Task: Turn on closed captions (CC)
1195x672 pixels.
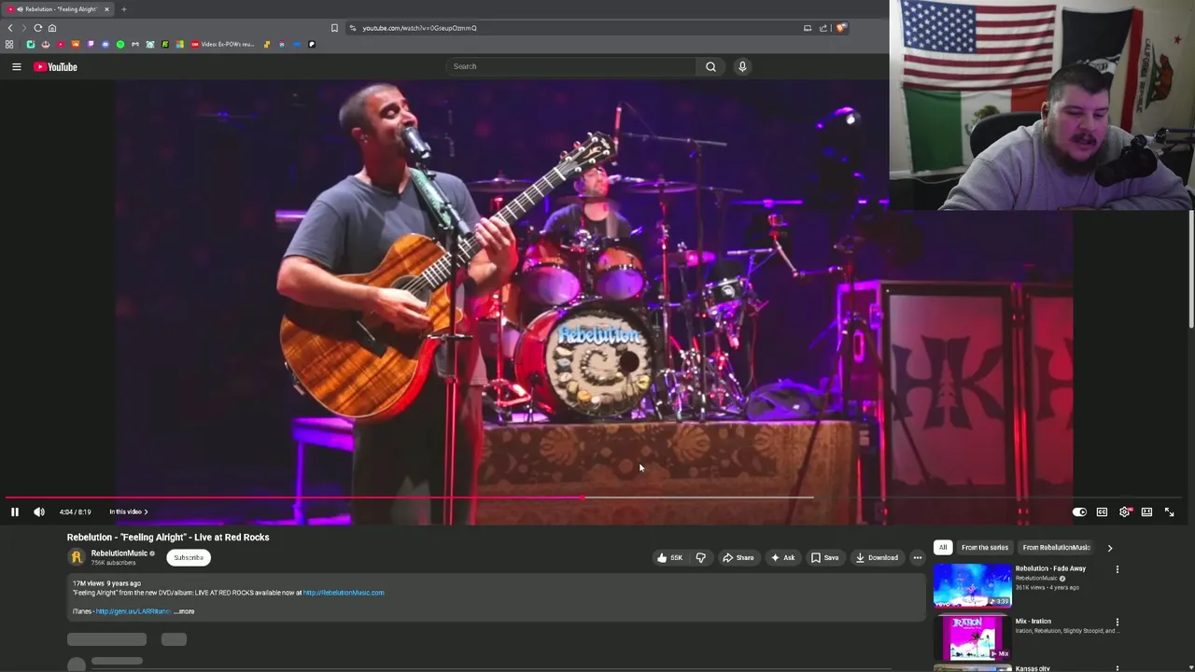Action: [x=1102, y=511]
